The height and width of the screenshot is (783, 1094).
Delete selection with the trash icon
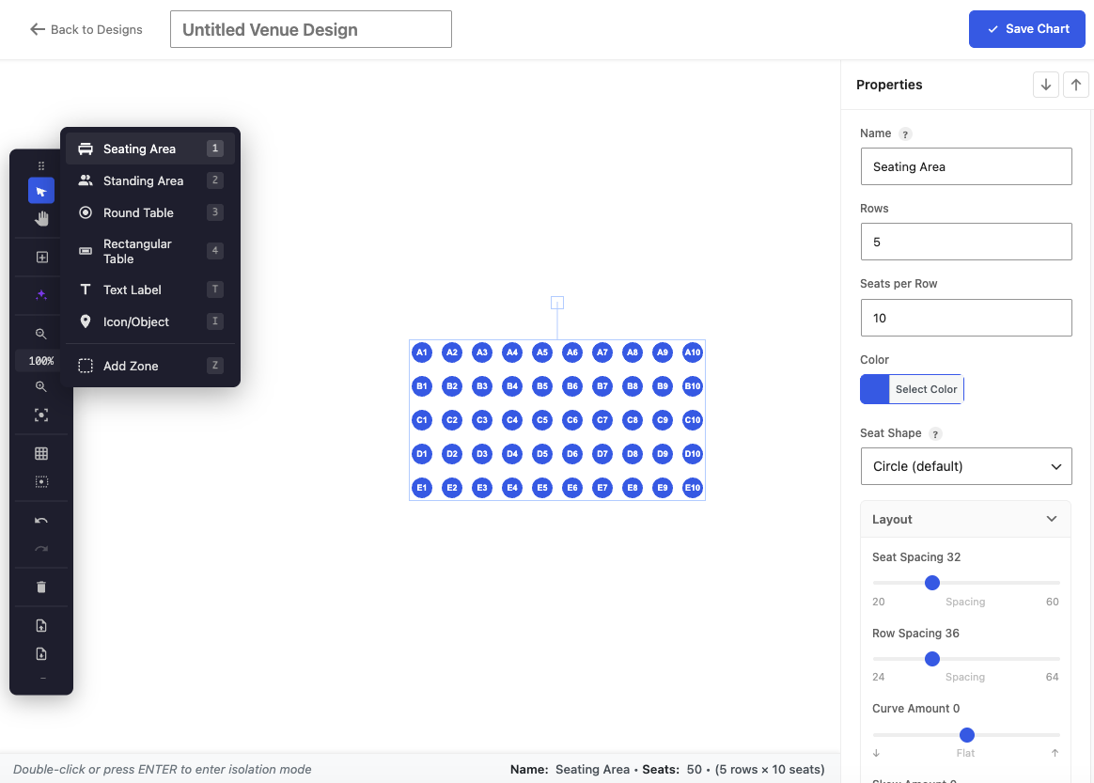[x=41, y=587]
